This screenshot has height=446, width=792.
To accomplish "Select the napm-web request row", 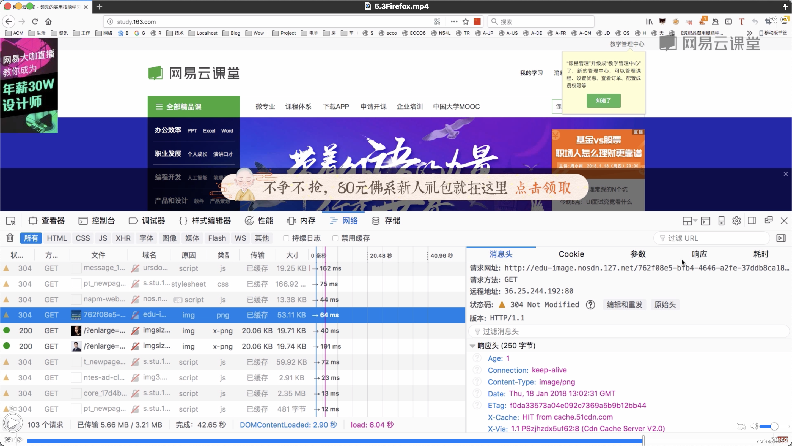I will click(x=232, y=300).
